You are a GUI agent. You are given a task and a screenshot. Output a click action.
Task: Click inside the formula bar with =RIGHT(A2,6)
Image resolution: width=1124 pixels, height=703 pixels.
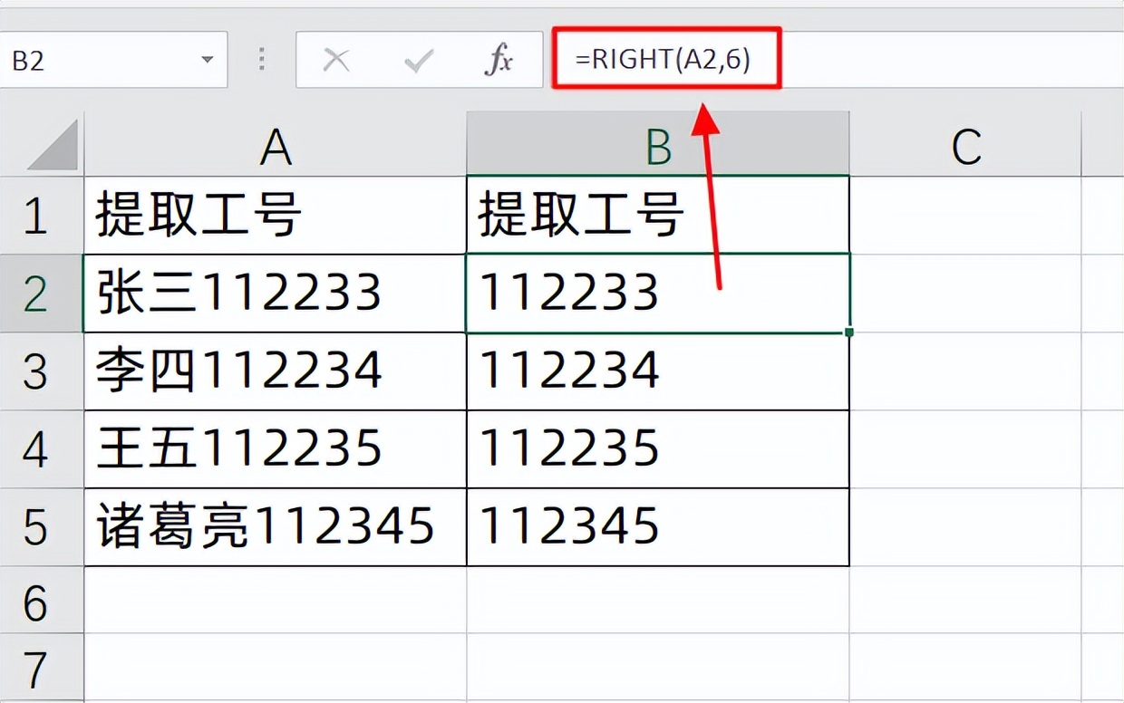coord(666,58)
